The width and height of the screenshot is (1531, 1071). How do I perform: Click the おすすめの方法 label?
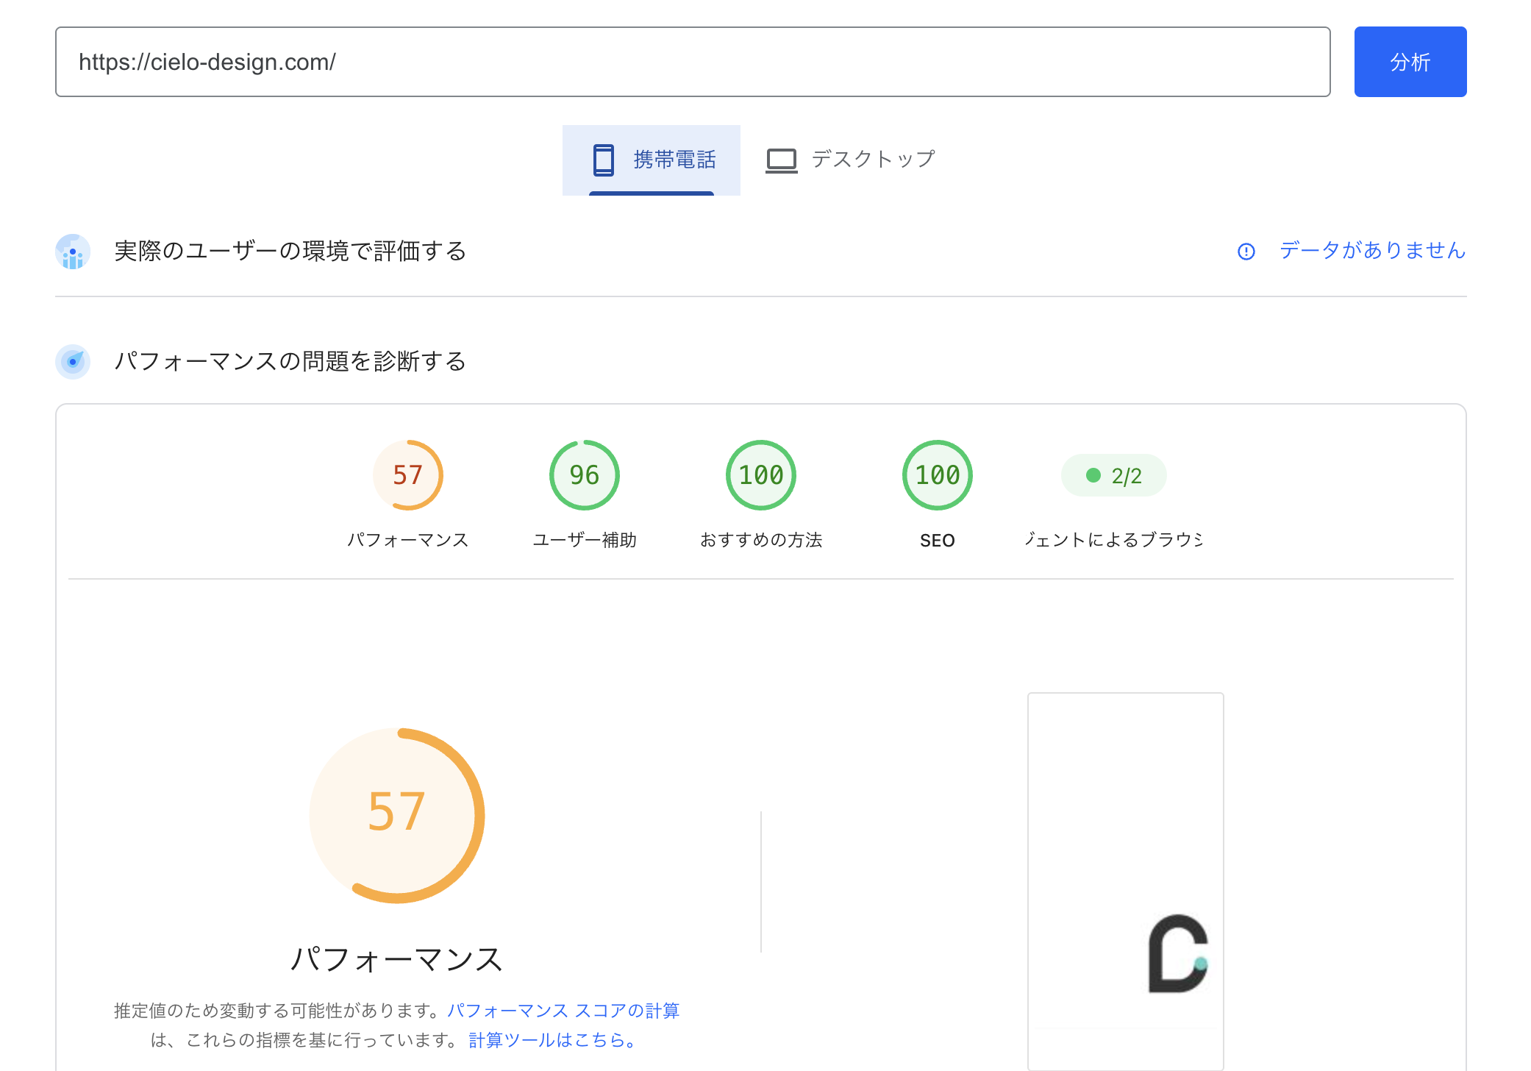760,540
